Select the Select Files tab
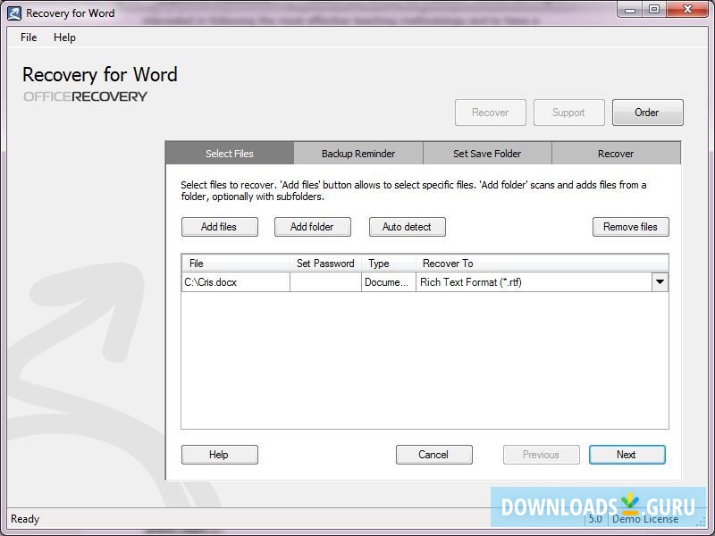This screenshot has height=536, width=715. [229, 153]
